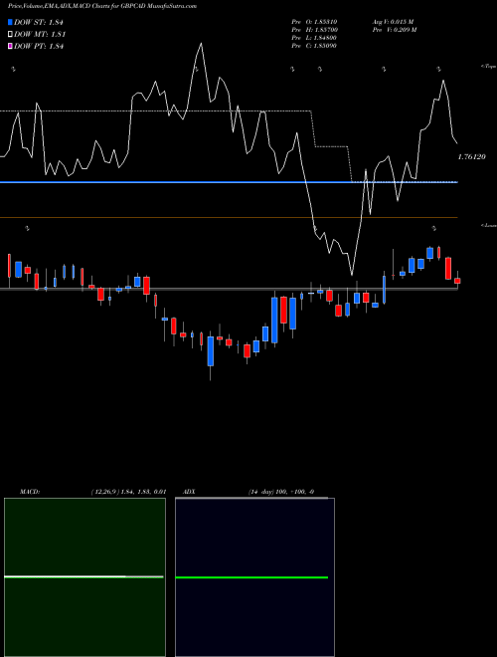Click the white DOW MT legend square
The height and width of the screenshot is (657, 497).
(10, 35)
